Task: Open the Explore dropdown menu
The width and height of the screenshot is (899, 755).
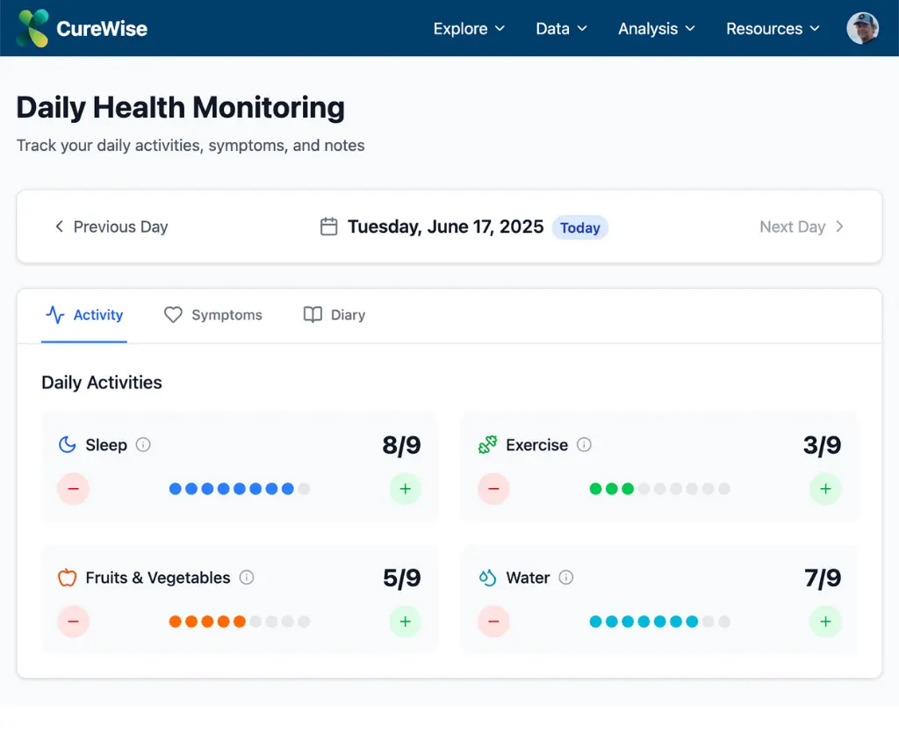Action: pyautogui.click(x=469, y=28)
